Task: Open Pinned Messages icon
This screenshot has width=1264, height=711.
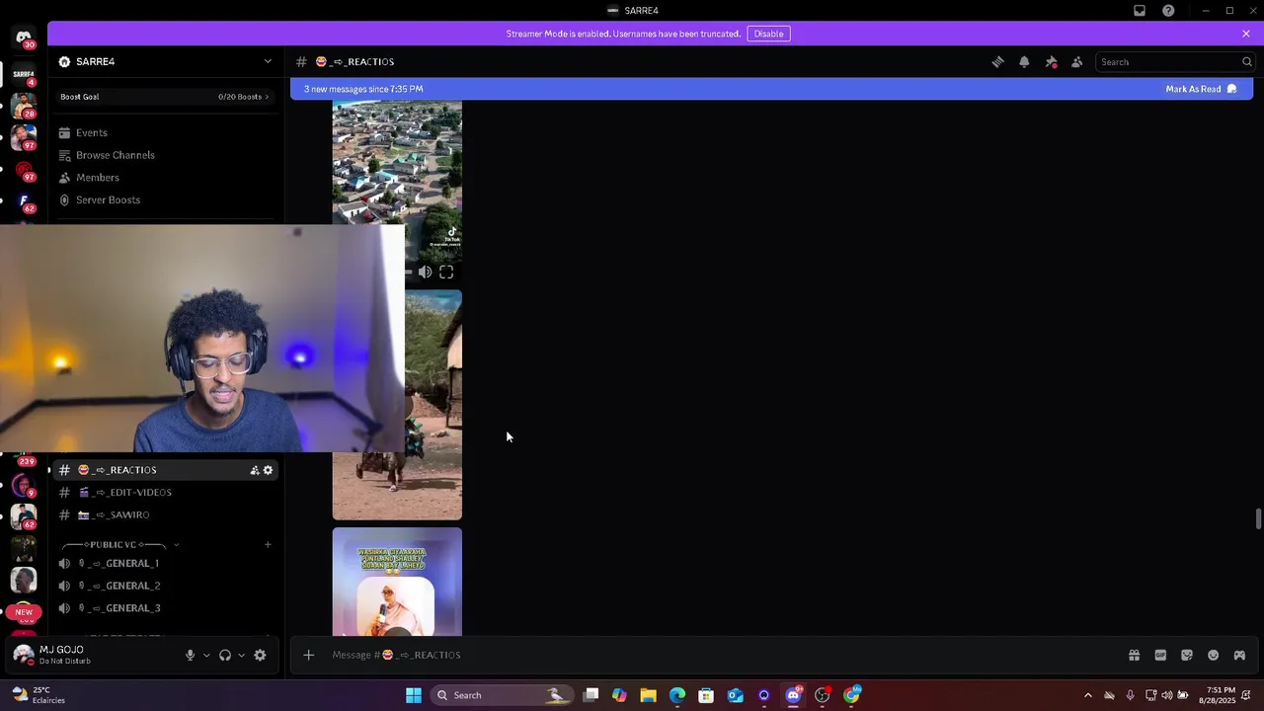Action: 1051,62
